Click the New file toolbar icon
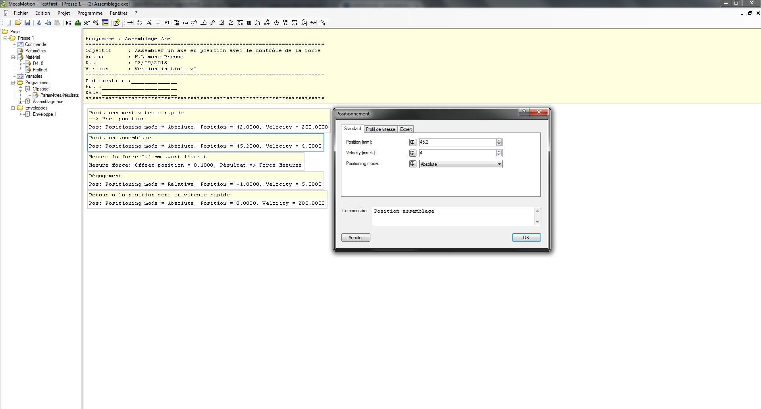This screenshot has width=761, height=409. click(9, 23)
